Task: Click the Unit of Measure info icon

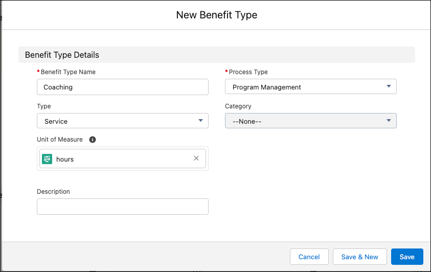Action: point(93,140)
